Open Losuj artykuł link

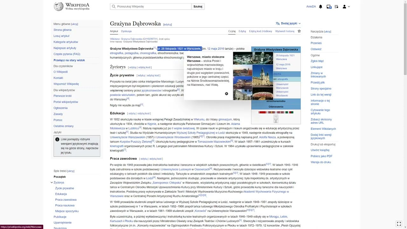61,36
